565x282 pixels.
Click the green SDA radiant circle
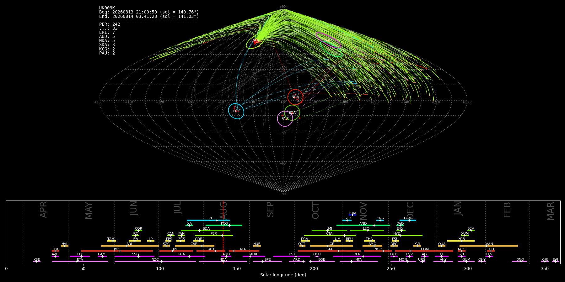(x=292, y=113)
